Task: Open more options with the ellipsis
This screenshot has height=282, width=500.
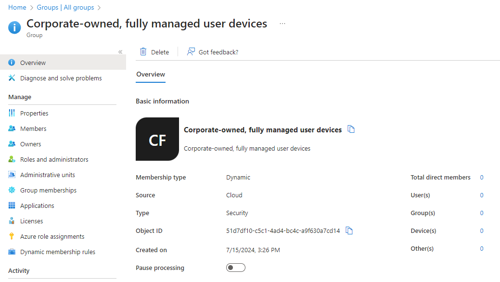Action: [282, 23]
